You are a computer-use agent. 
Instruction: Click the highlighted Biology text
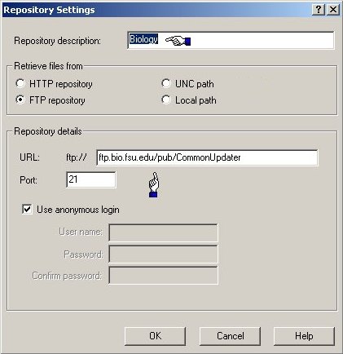pyautogui.click(x=143, y=39)
